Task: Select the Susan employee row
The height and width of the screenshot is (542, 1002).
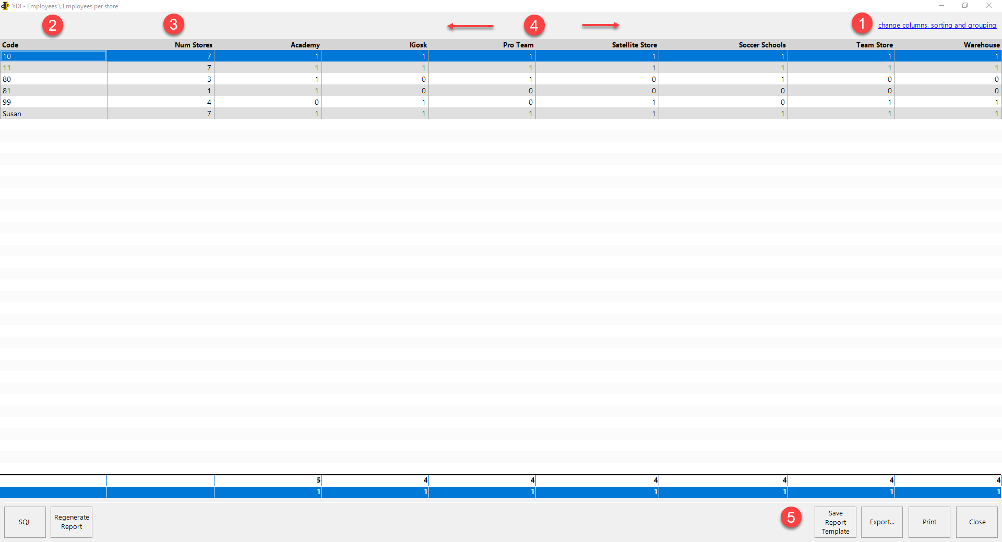Action: [501, 114]
